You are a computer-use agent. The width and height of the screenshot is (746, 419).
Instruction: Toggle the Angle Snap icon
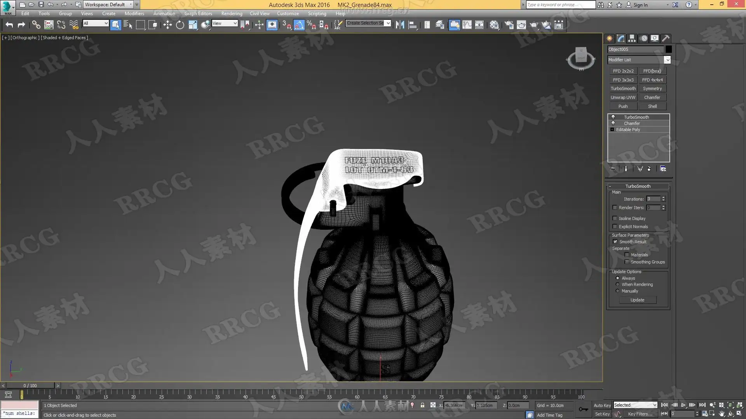(x=299, y=25)
